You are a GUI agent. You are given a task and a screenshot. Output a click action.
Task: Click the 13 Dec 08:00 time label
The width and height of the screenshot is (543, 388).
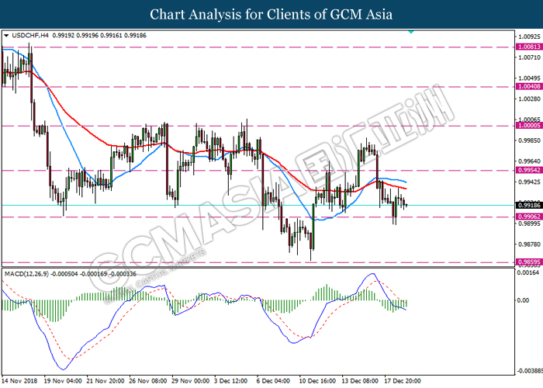click(360, 381)
